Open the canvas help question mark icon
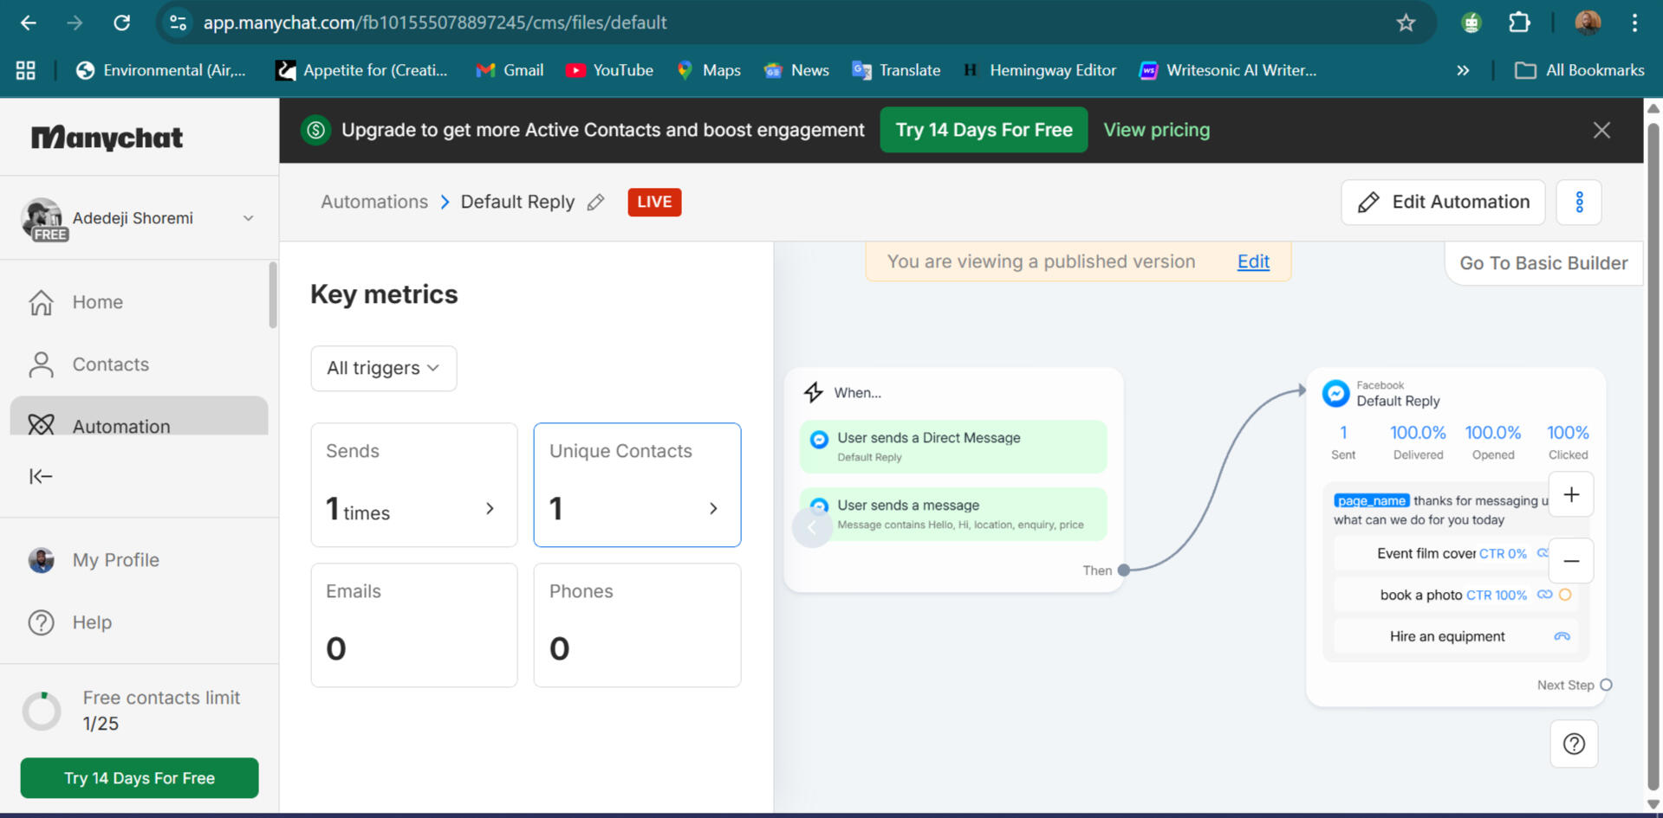Image resolution: width=1663 pixels, height=818 pixels. [x=1574, y=744]
